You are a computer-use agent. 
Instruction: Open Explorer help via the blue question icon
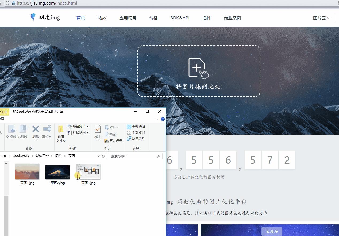[x=163, y=119]
